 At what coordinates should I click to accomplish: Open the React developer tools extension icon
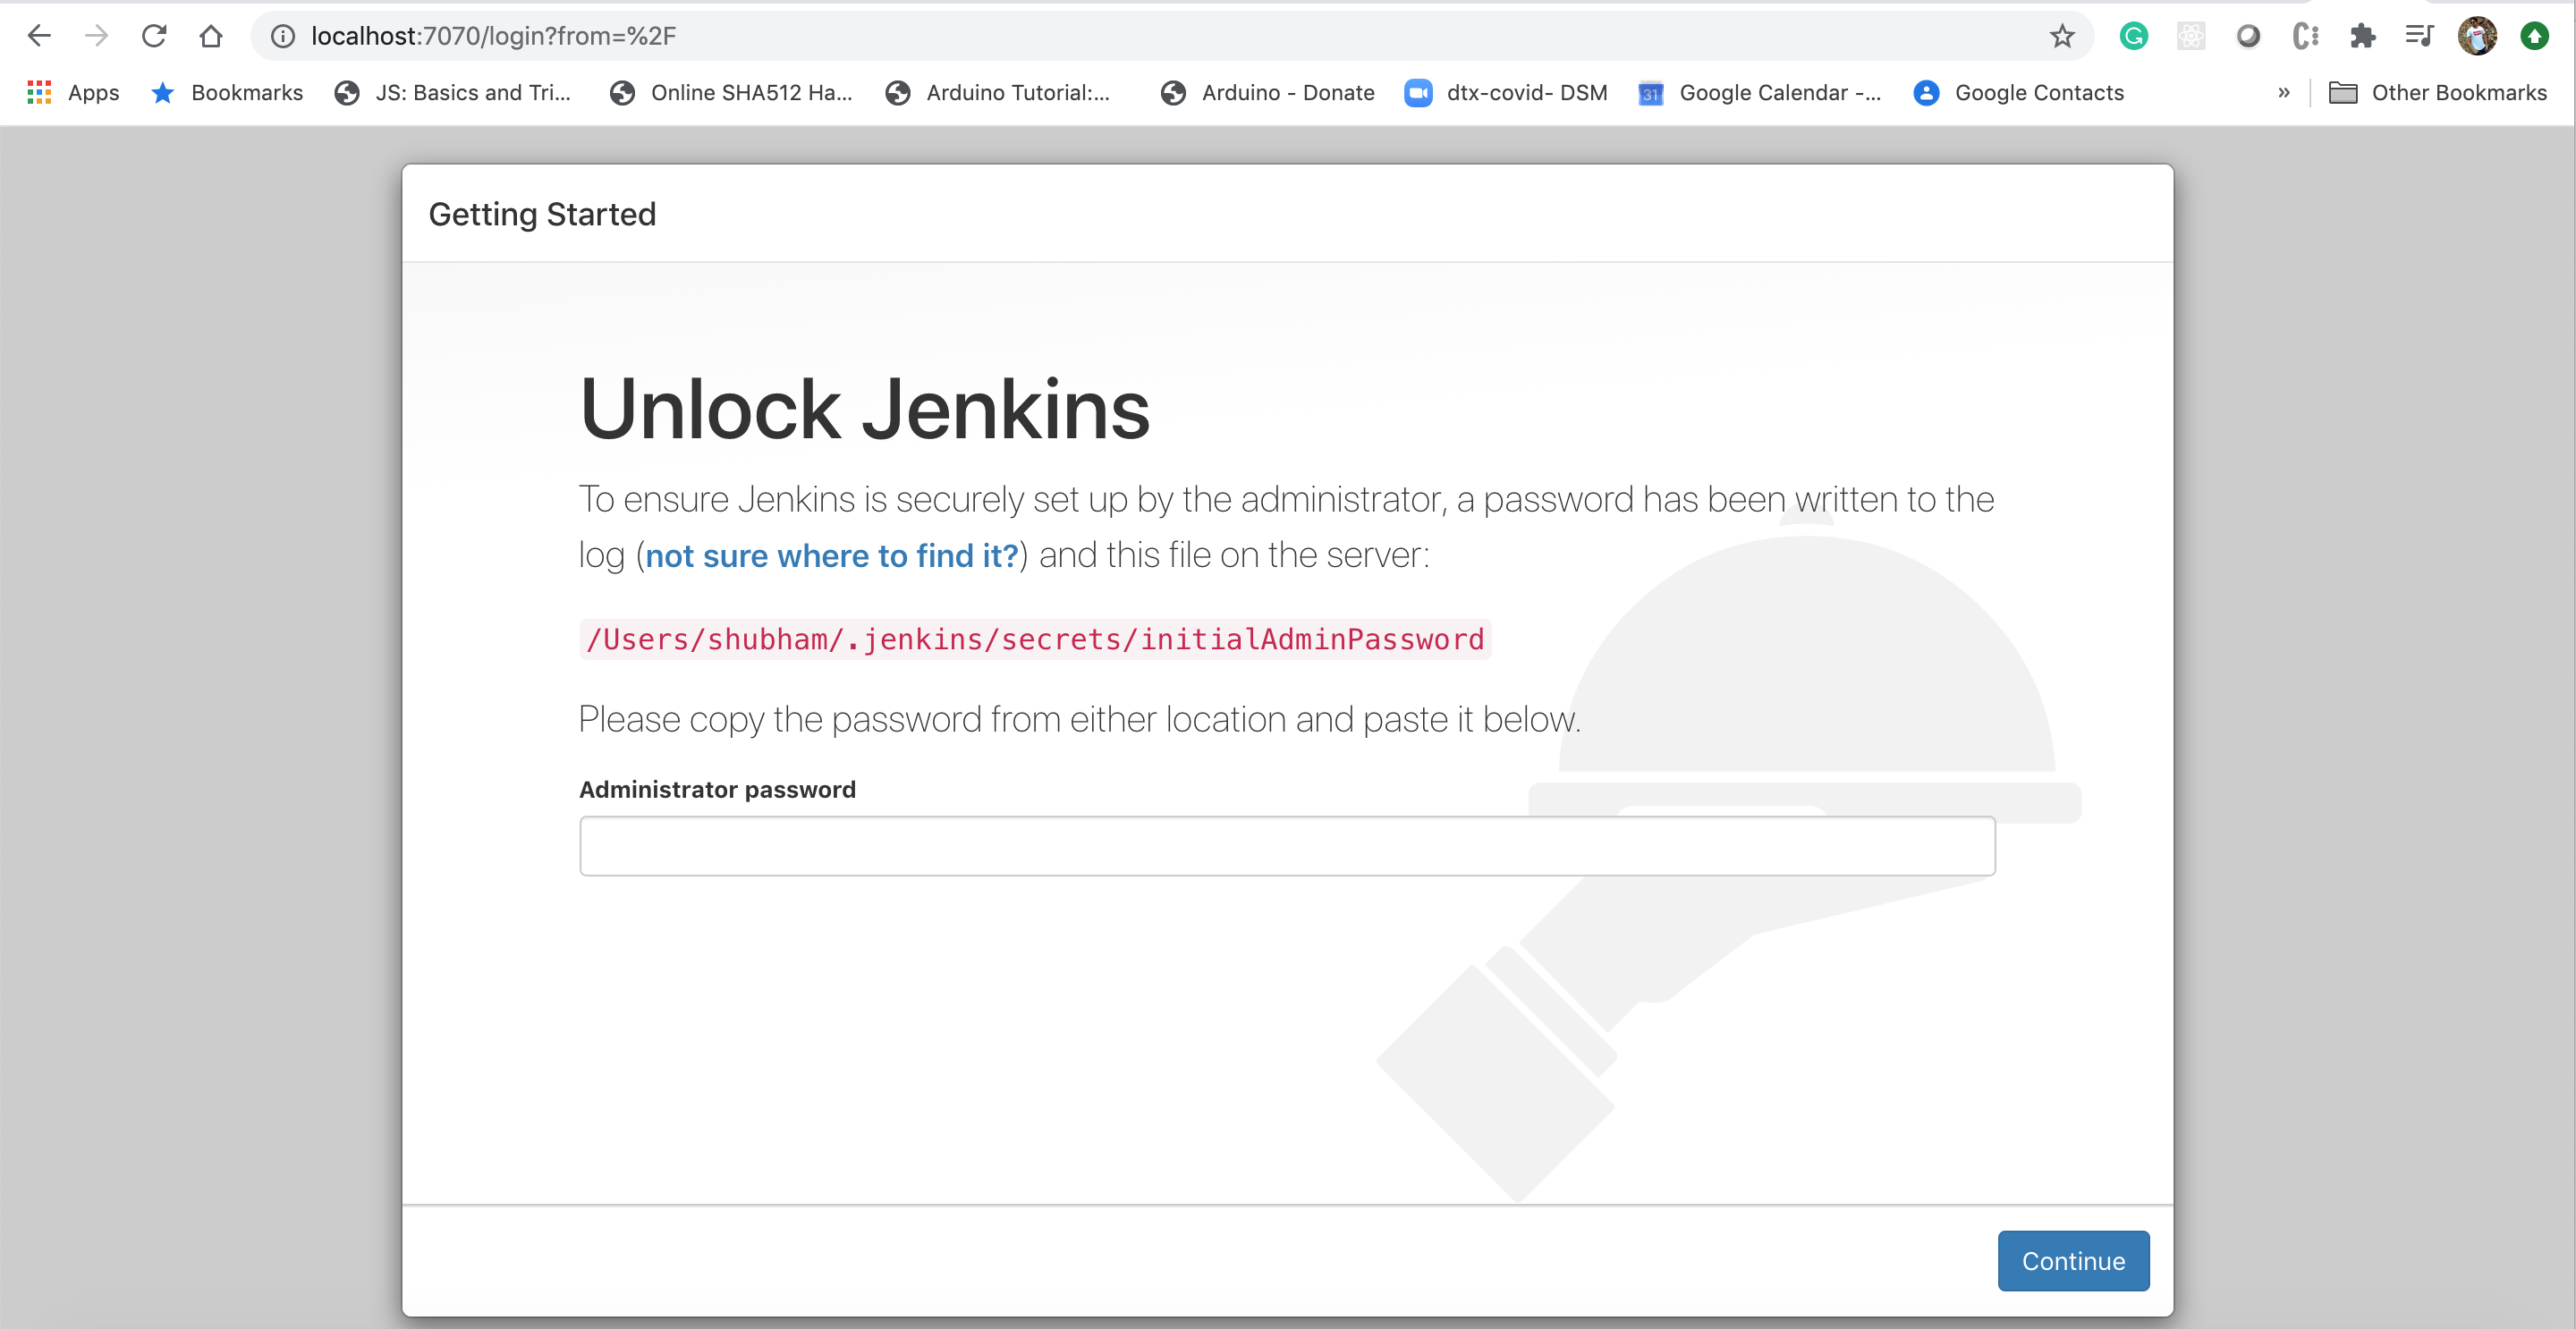pyautogui.click(x=2191, y=36)
